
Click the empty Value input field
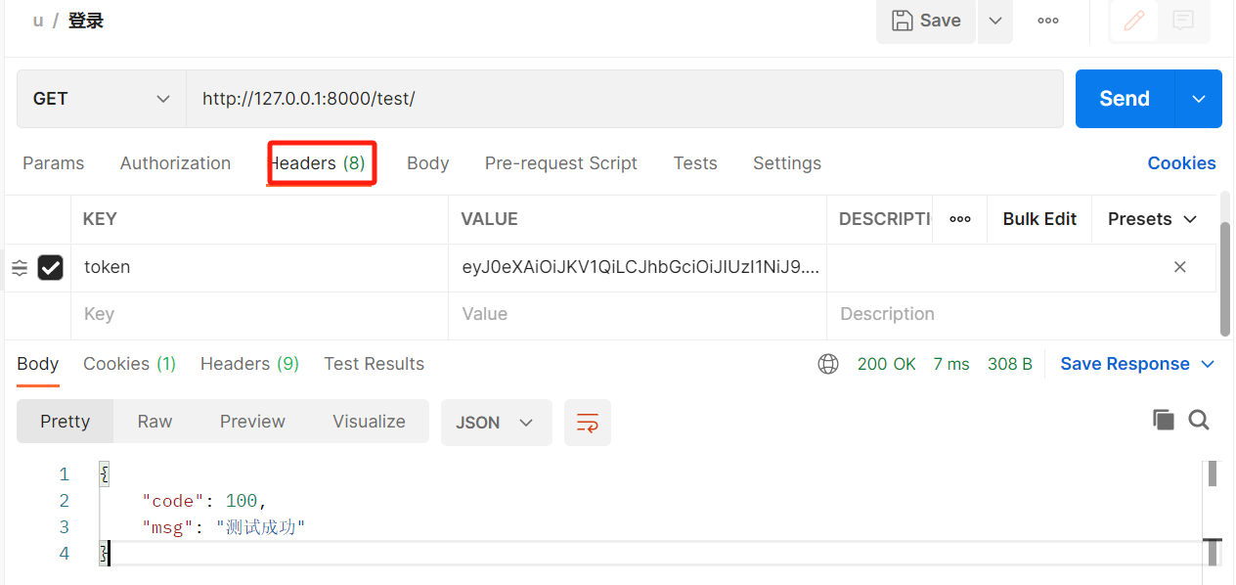tap(638, 315)
